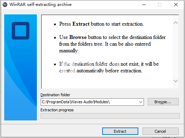This screenshot has height=138, width=185.
Task: Click the blue square logo in side banner
Action: pyautogui.click(x=20, y=31)
